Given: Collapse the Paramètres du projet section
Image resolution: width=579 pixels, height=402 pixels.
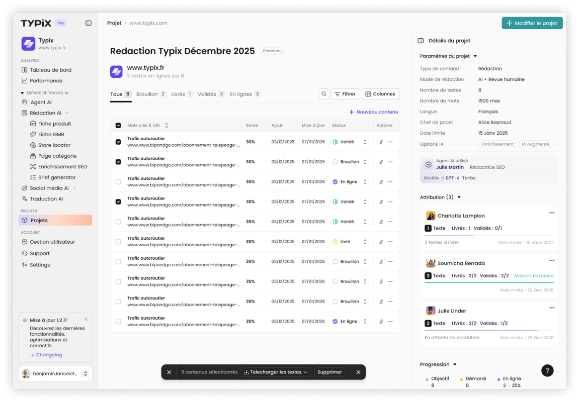Looking at the screenshot, I should [x=475, y=56].
